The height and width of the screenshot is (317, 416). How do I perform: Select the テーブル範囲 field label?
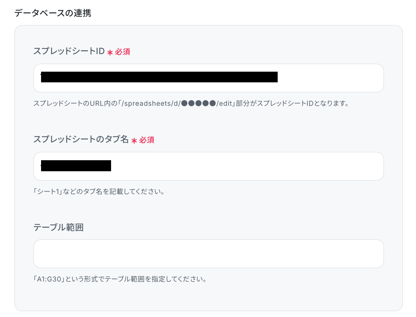pyautogui.click(x=58, y=227)
